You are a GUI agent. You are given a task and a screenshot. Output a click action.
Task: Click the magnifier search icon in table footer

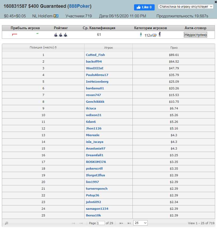[6, 223]
